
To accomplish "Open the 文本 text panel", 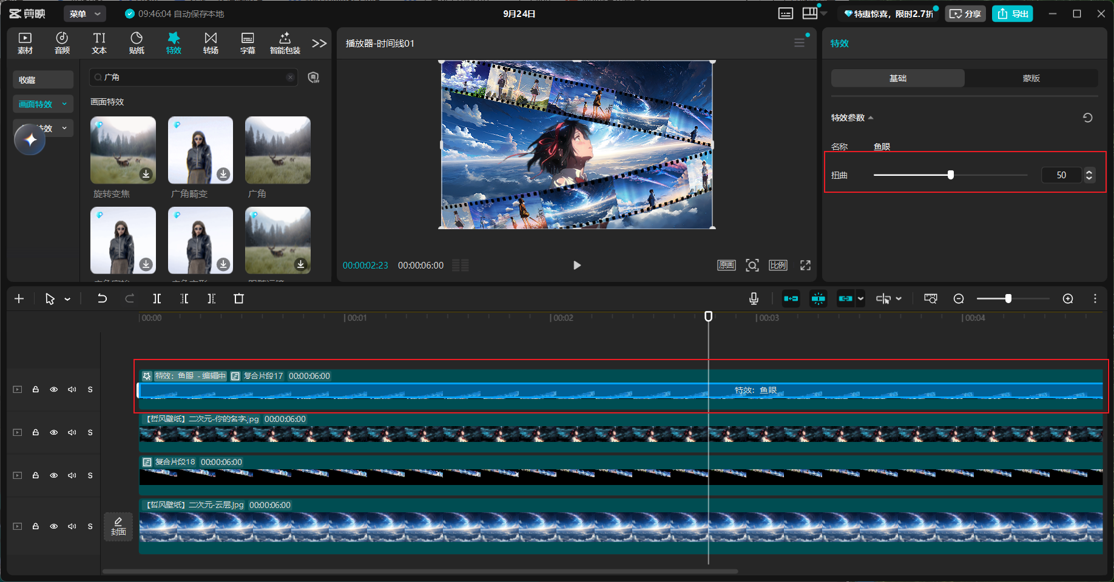I will pyautogui.click(x=99, y=43).
